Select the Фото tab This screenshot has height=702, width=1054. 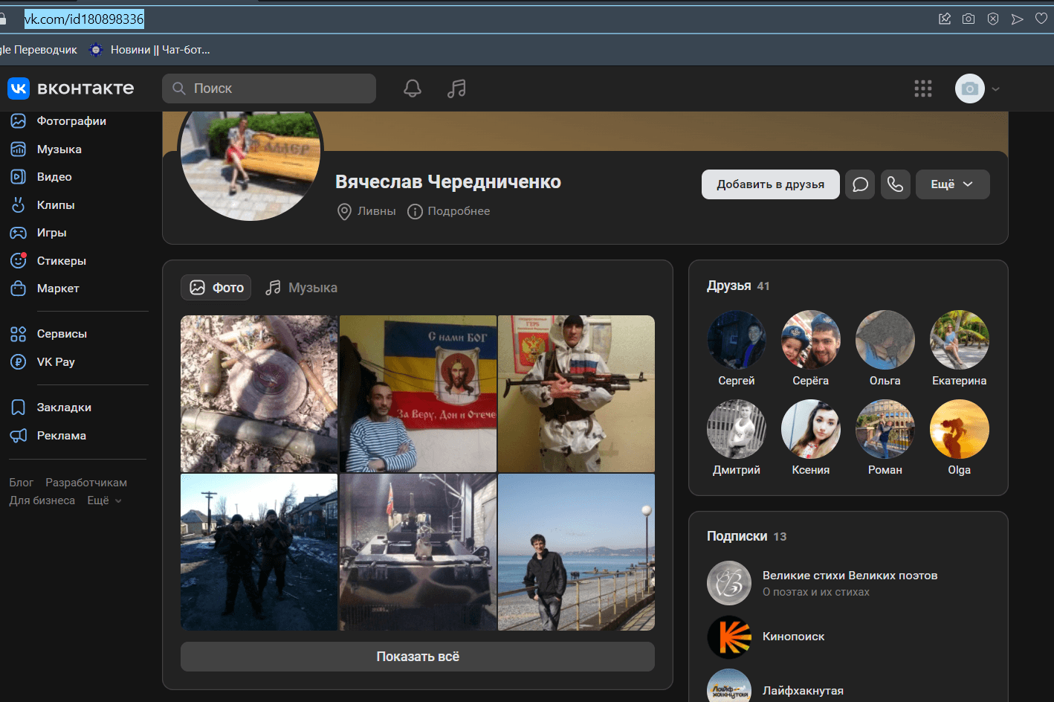coord(216,288)
